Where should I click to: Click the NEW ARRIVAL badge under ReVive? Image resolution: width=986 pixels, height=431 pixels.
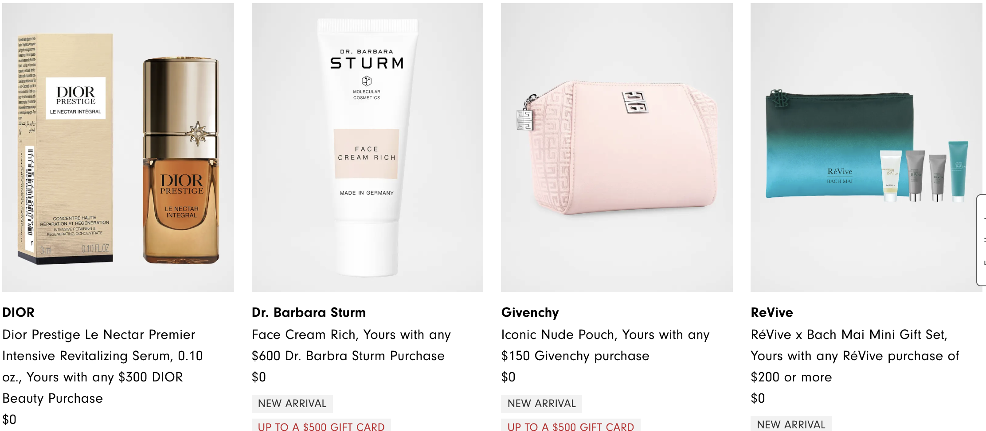(791, 424)
